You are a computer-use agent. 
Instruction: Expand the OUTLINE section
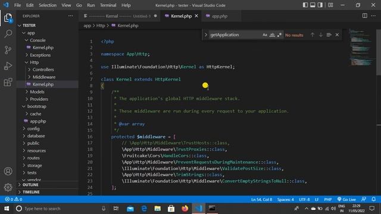[30, 185]
